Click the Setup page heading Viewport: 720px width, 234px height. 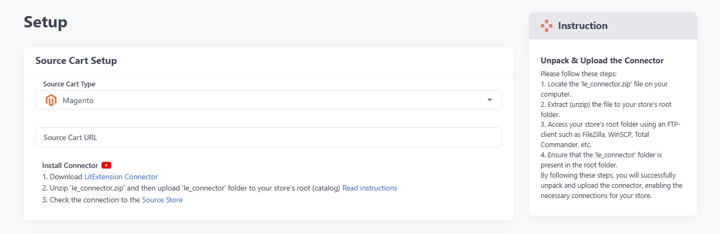tap(46, 23)
